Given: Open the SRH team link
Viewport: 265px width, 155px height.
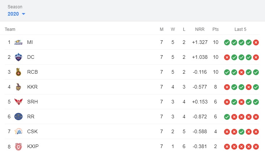Looking at the screenshot, I should pos(33,102).
